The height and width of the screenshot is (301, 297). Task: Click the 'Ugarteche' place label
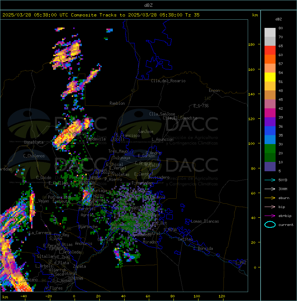coord(88,227)
